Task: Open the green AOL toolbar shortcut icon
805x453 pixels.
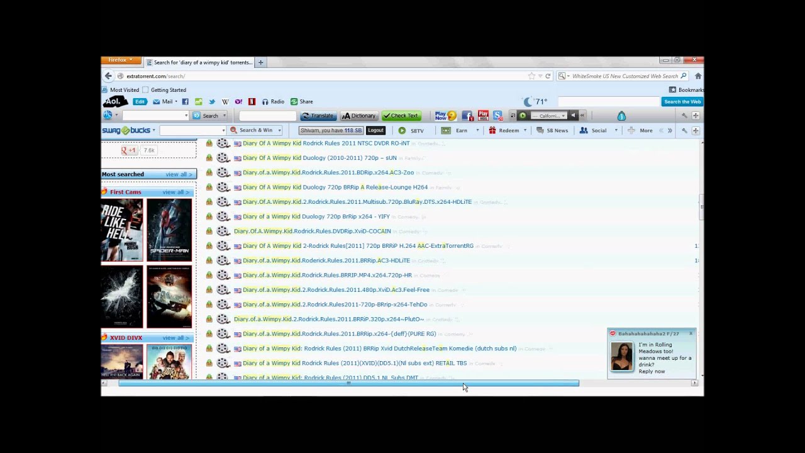Action: pos(199,101)
